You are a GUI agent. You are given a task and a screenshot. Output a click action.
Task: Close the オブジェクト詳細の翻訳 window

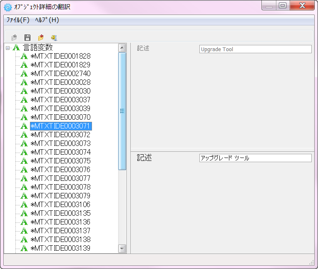pyautogui.click(x=302, y=6)
